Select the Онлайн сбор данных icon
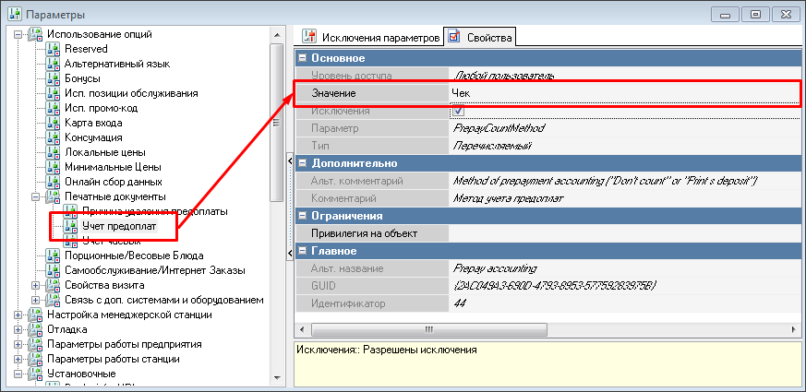806x392 pixels. [x=54, y=182]
